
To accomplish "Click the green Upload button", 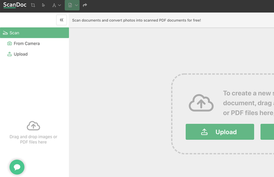I will tap(220, 132).
